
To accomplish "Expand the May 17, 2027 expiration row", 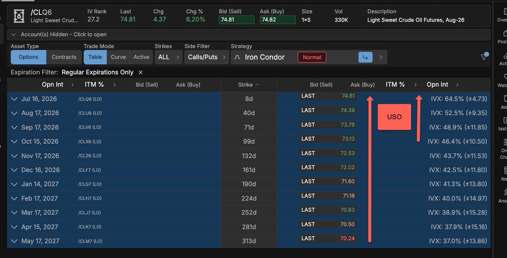I will point(14,241).
